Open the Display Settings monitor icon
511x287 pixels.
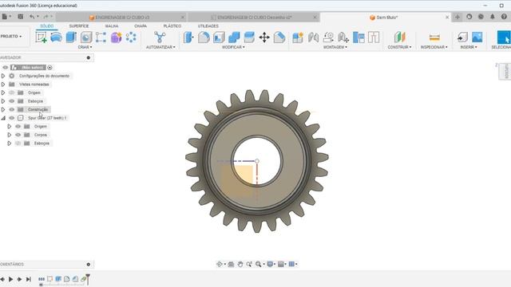pos(270,264)
